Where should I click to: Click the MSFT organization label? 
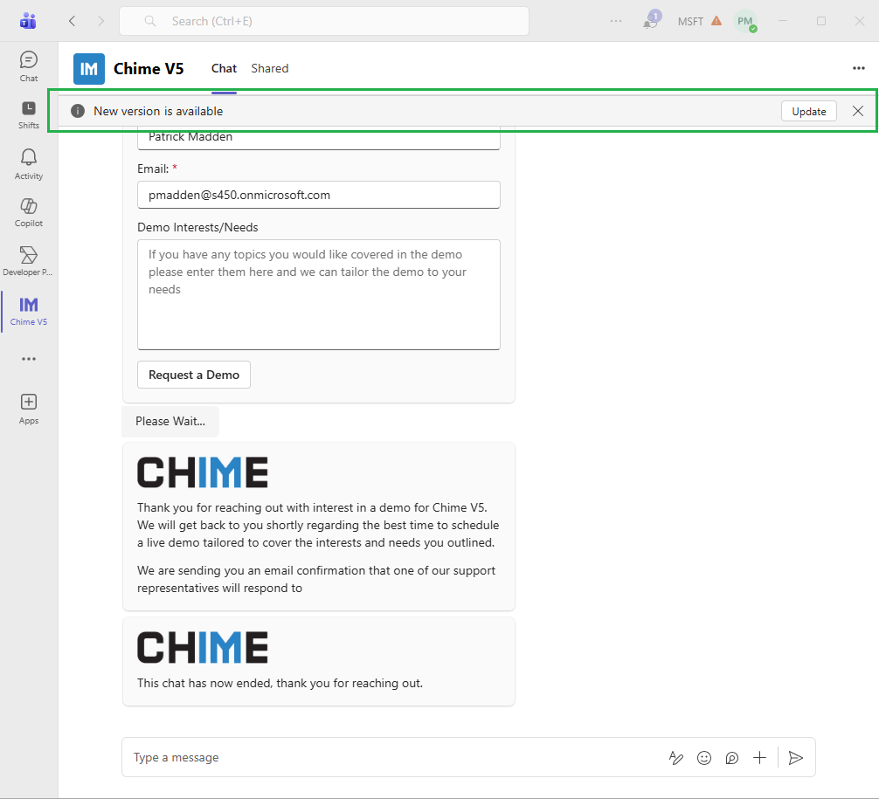point(690,21)
